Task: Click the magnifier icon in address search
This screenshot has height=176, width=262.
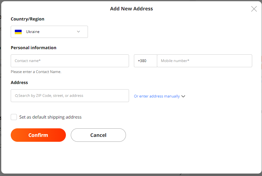Action: click(16, 96)
